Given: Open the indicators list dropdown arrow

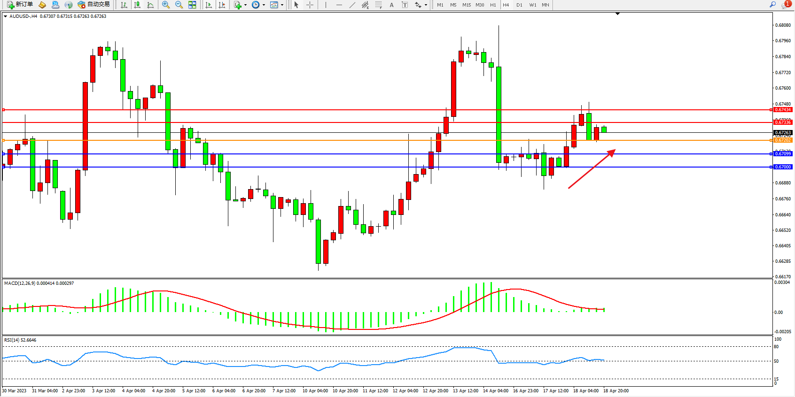Looking at the screenshot, I should (x=245, y=5).
